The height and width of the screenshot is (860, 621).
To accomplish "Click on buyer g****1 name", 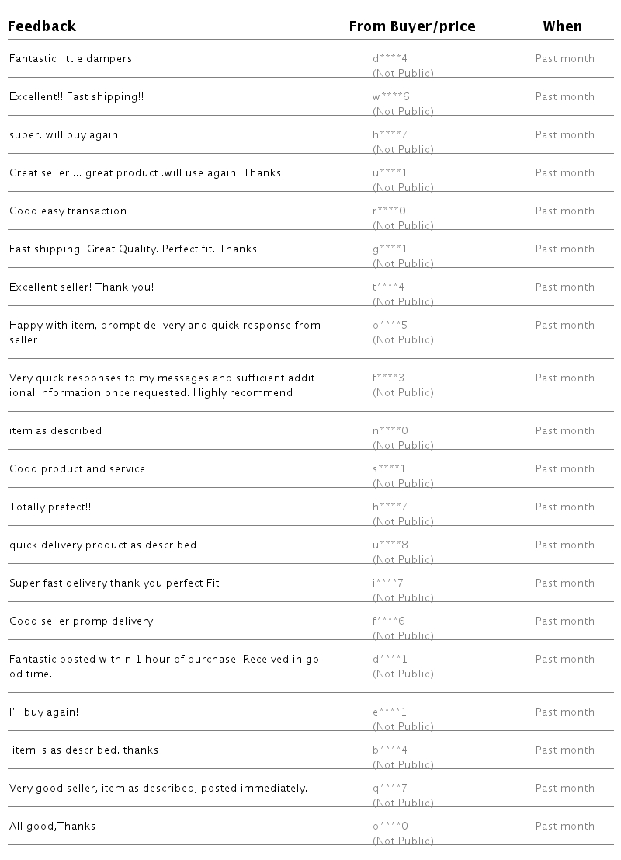I will tap(390, 249).
